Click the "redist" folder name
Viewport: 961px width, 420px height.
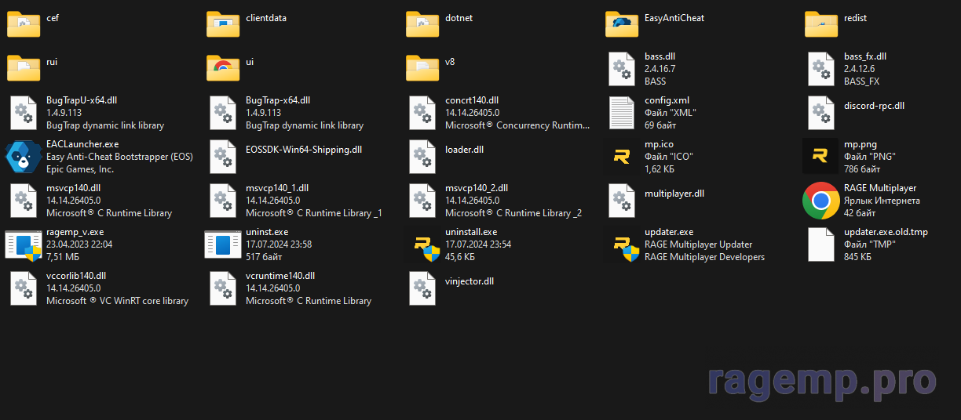click(x=856, y=17)
